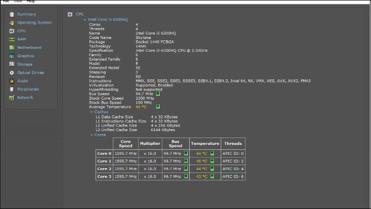Click the Network icon in sidebar
The image size is (371, 209).
[x=12, y=98]
